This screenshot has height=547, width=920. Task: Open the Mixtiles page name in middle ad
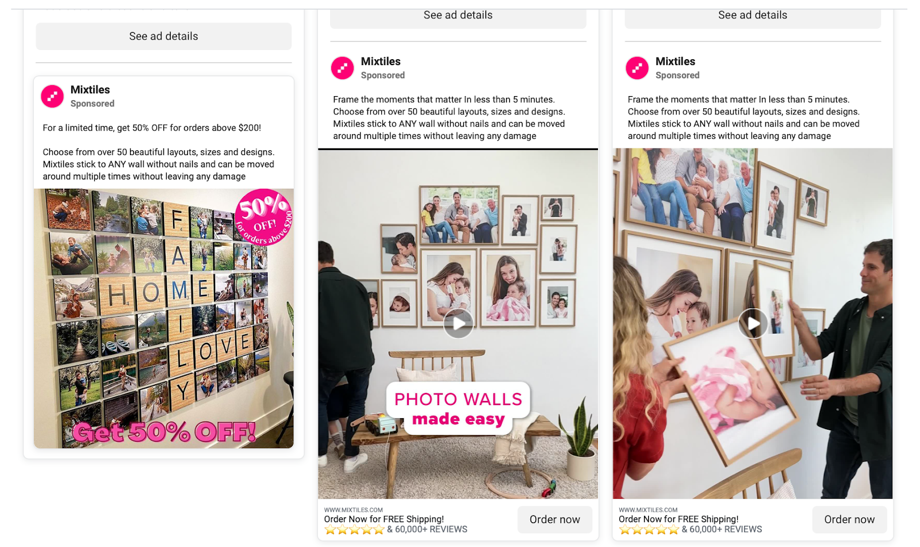[381, 62]
